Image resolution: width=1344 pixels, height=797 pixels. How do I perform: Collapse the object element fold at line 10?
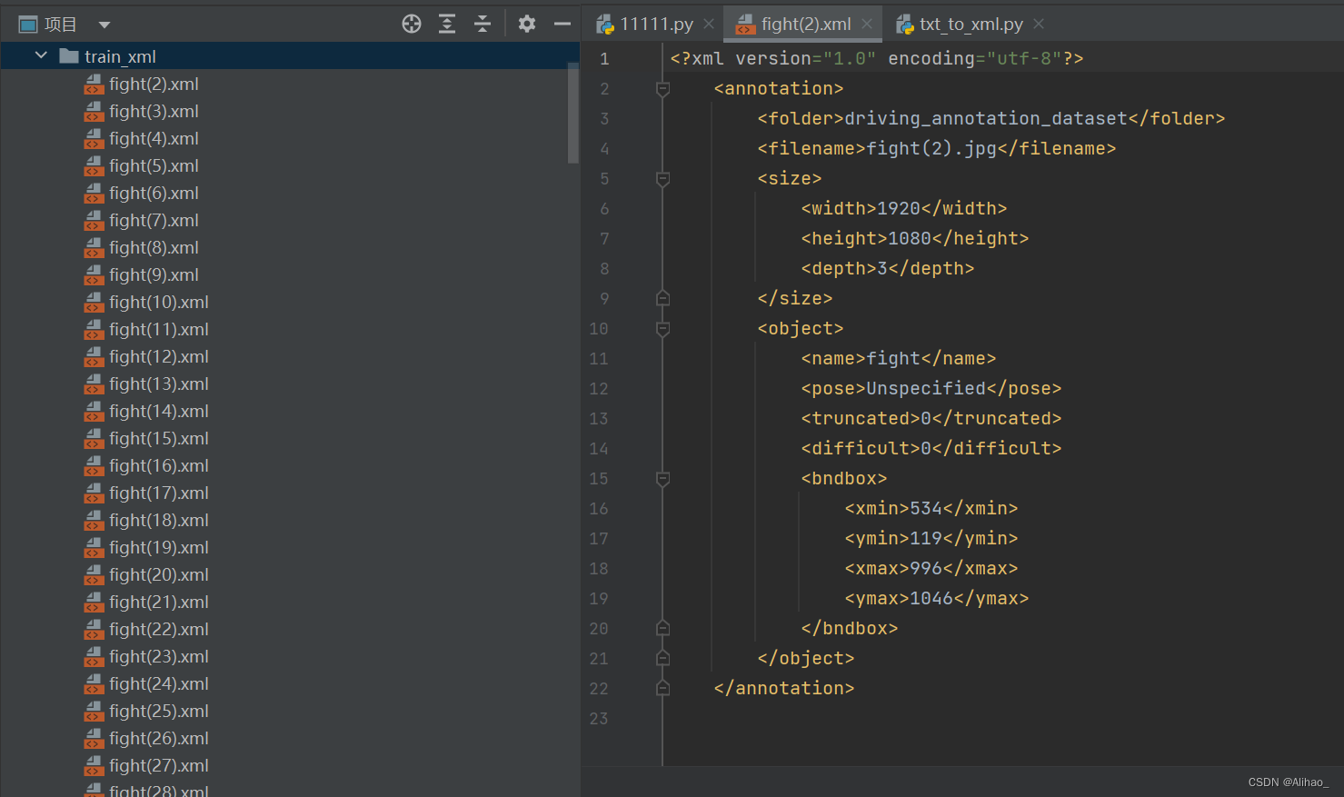(662, 328)
